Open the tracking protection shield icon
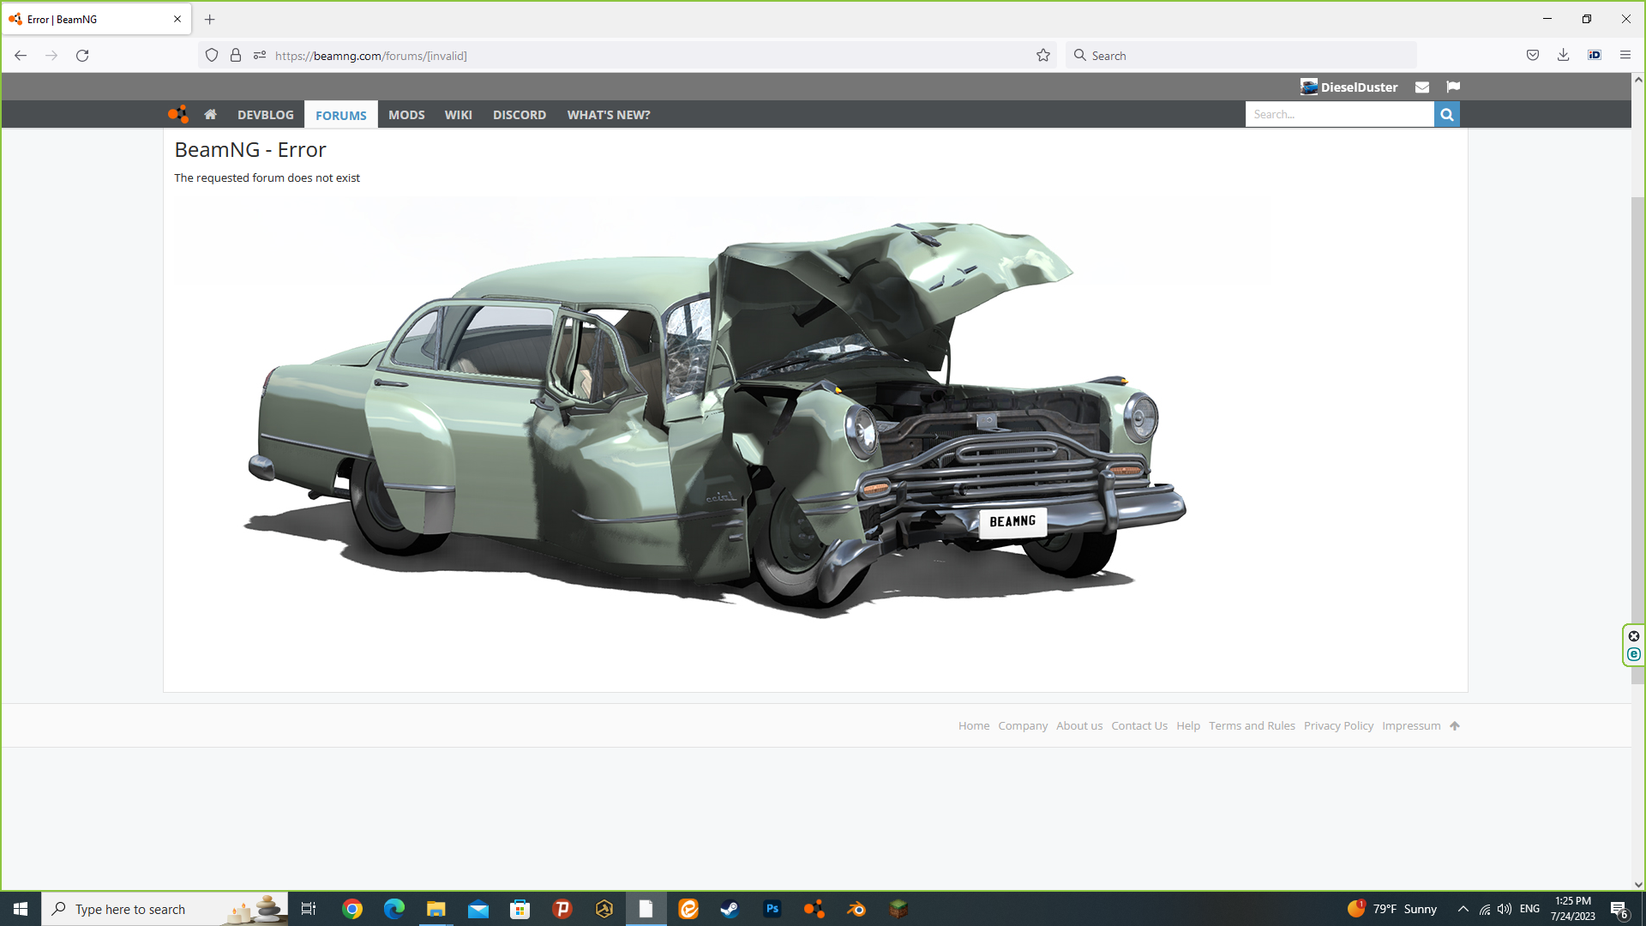The image size is (1646, 926). point(212,56)
